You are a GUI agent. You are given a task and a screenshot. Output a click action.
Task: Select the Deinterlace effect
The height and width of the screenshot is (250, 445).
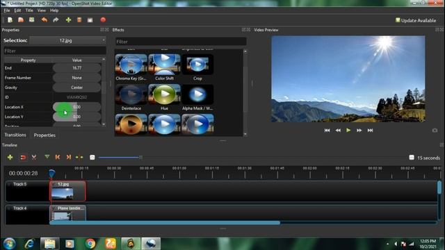click(x=131, y=97)
